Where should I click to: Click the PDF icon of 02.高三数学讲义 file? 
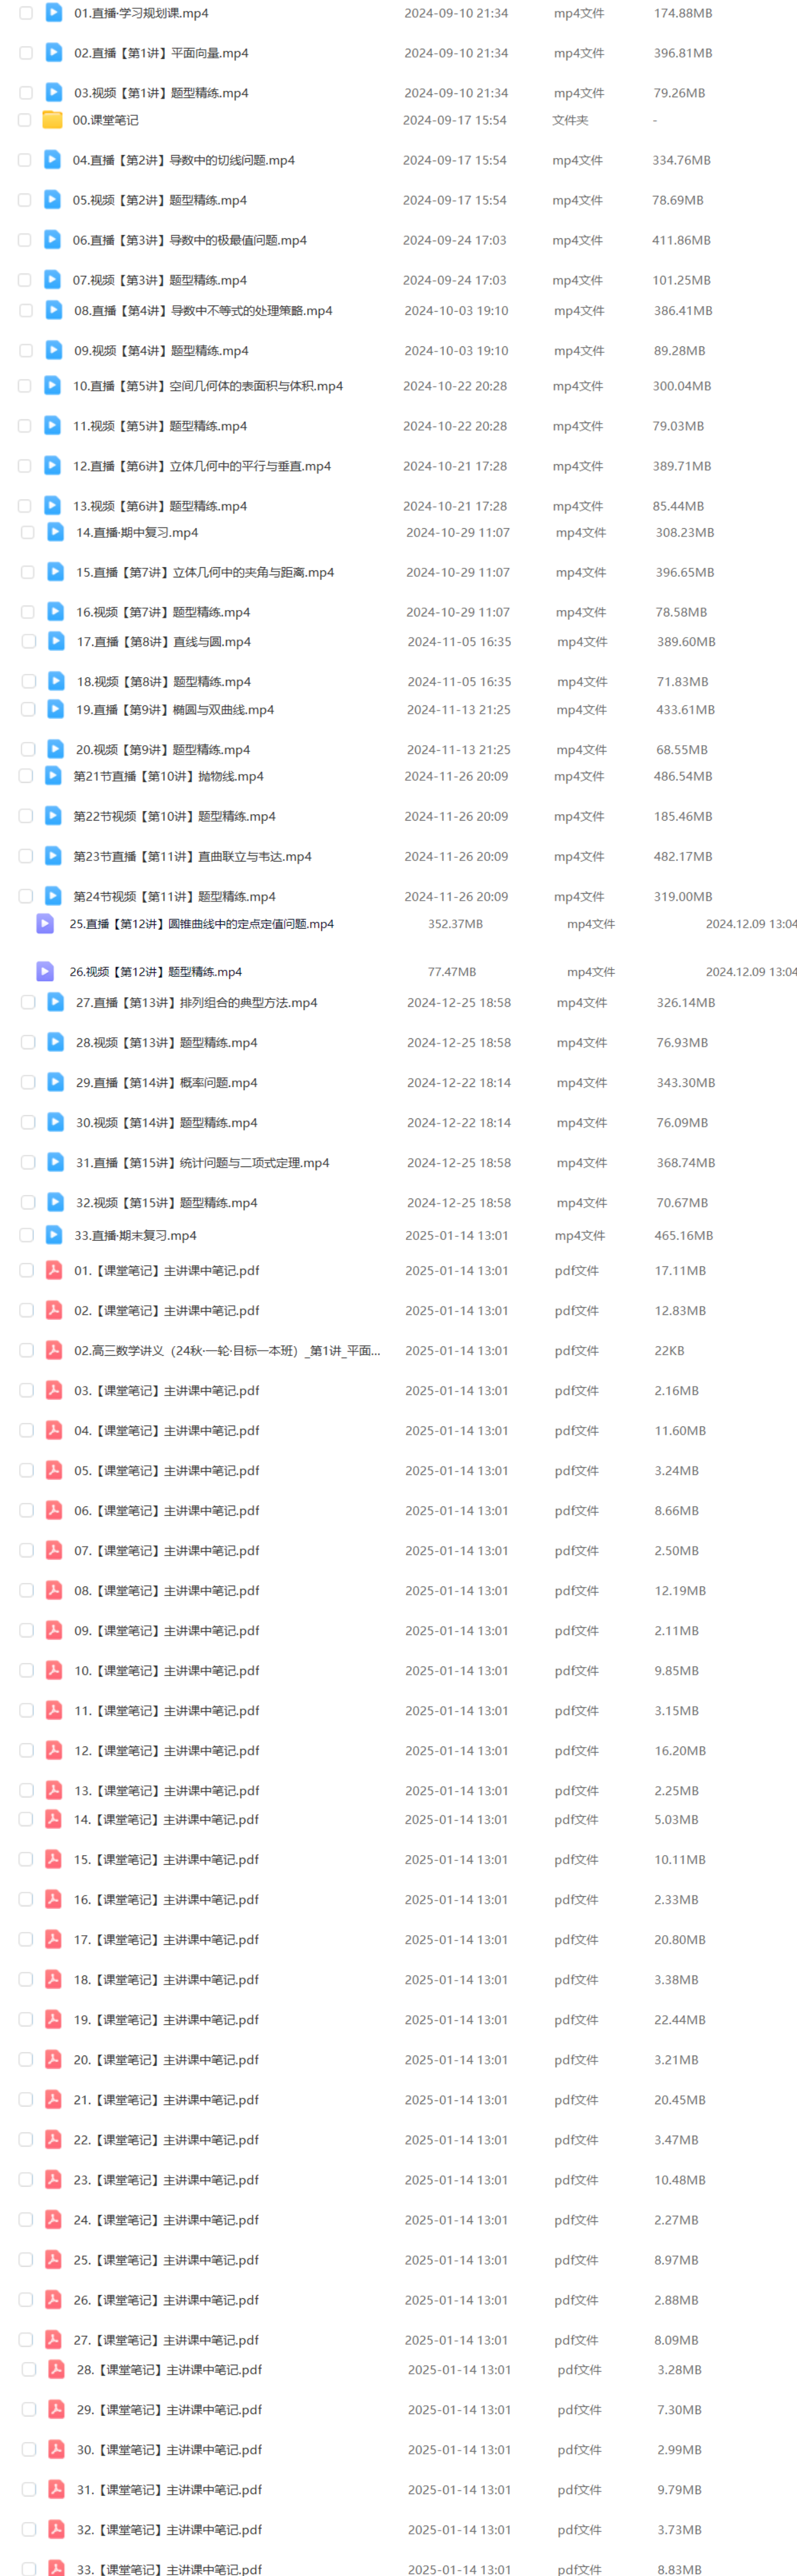pyautogui.click(x=54, y=1350)
